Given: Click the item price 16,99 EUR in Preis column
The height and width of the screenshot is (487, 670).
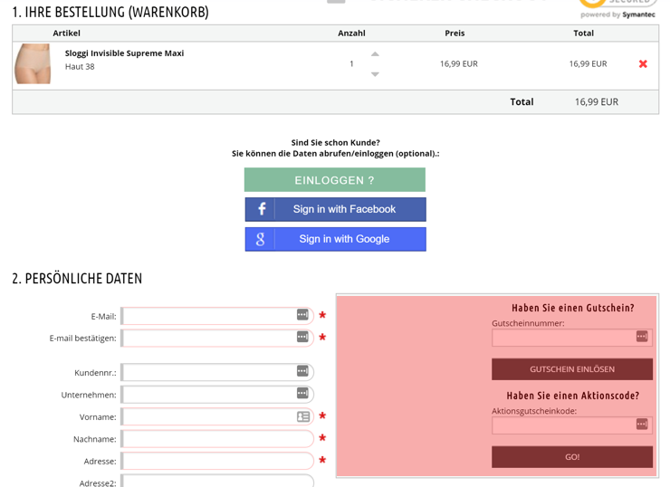Looking at the screenshot, I should 459,64.
